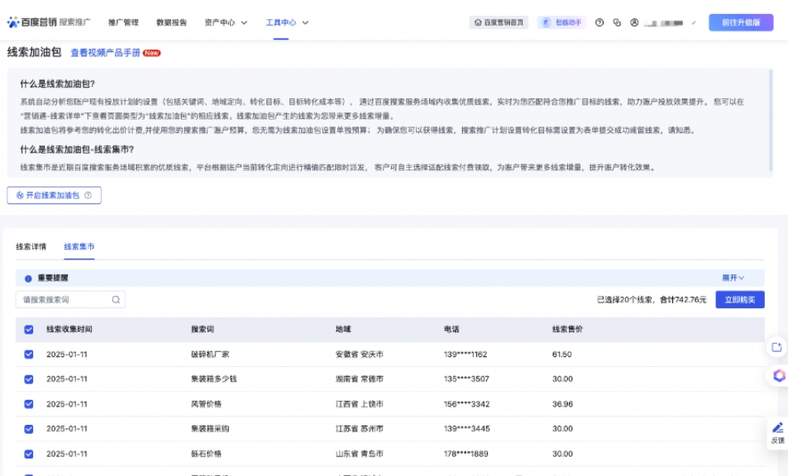
Task: Click the 开启线索加油包 button
Action: (x=54, y=195)
